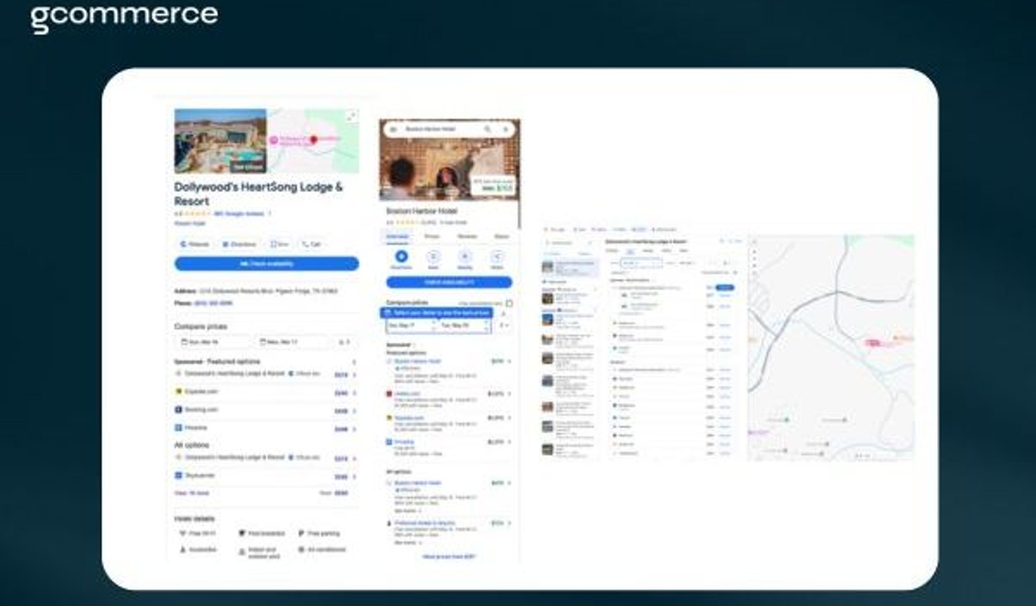Expand the map in Dollywood's HeartSong Lodge panel

(x=351, y=116)
